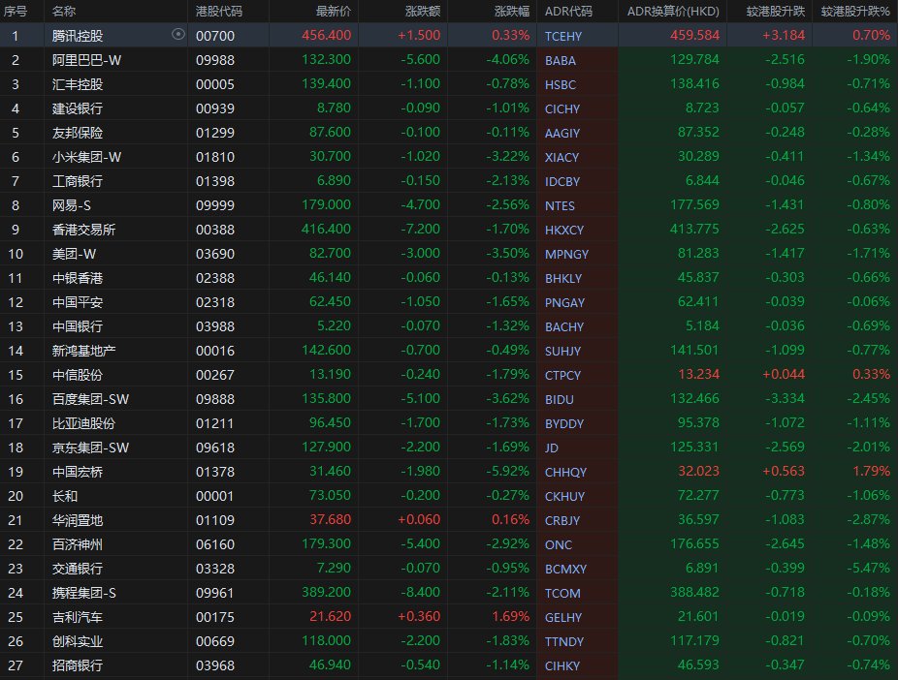This screenshot has width=898, height=680.
Task: Select the 中国平安 stock name
Action: (x=78, y=302)
